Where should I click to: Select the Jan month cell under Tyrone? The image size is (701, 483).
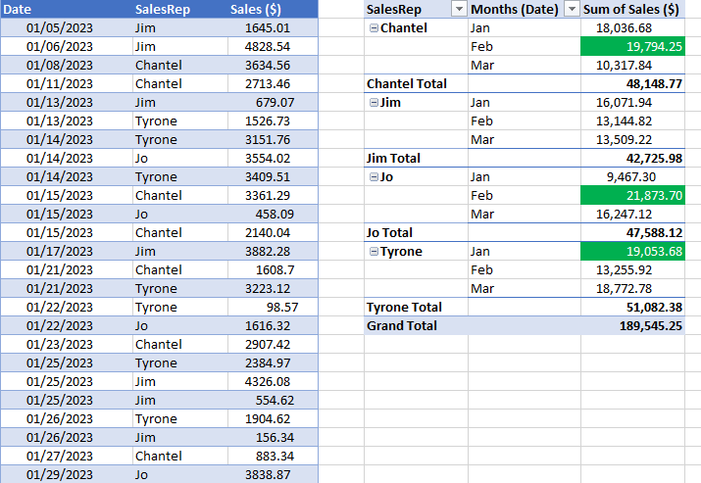pos(525,251)
